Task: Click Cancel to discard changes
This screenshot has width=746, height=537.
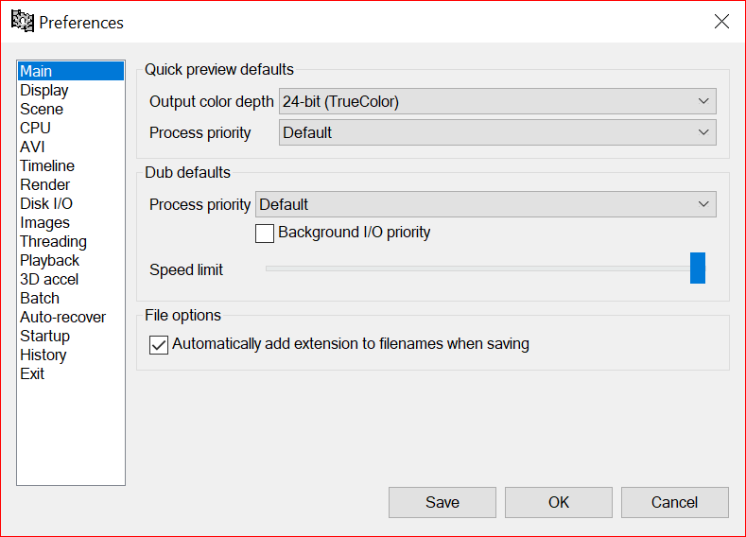Action: tap(674, 502)
